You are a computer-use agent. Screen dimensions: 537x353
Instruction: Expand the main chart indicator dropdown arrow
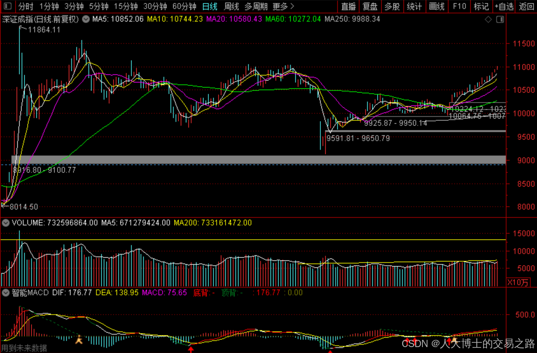click(86, 19)
